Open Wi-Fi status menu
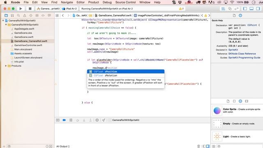 point(232,2)
